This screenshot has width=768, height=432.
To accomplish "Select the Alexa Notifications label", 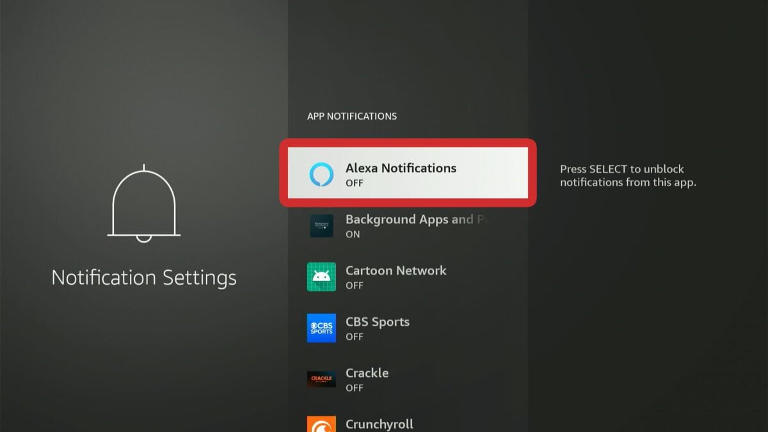I will 401,168.
